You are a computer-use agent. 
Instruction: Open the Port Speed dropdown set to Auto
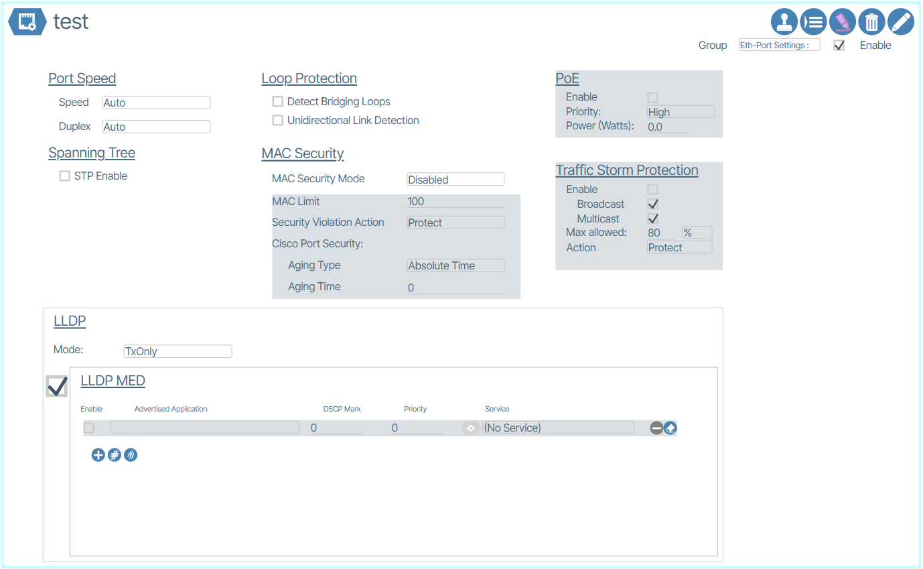click(x=156, y=103)
